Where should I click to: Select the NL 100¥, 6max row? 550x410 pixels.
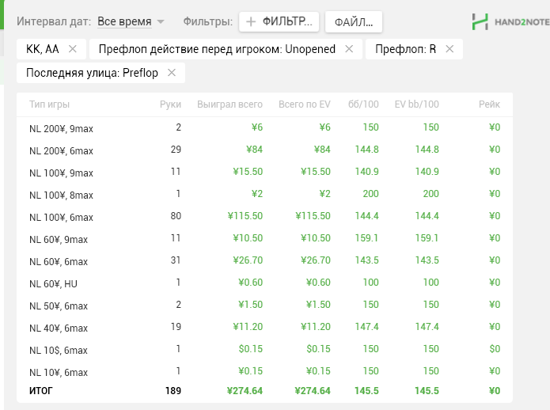point(62,217)
